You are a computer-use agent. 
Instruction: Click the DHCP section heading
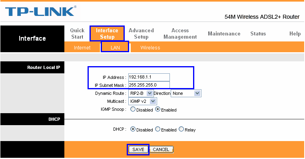coord(54,119)
